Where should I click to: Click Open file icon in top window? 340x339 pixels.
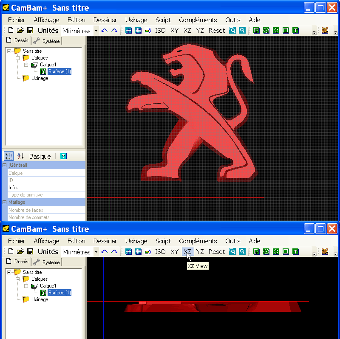[20, 30]
